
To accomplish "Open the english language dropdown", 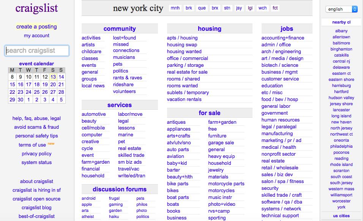I will [x=341, y=9].
